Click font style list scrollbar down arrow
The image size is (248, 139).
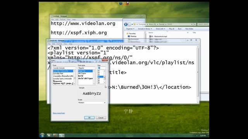[x=94, y=84]
